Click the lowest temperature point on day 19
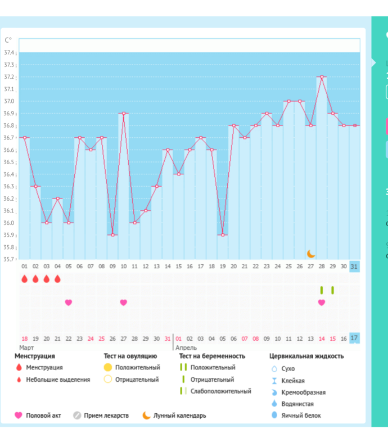 tap(223, 234)
